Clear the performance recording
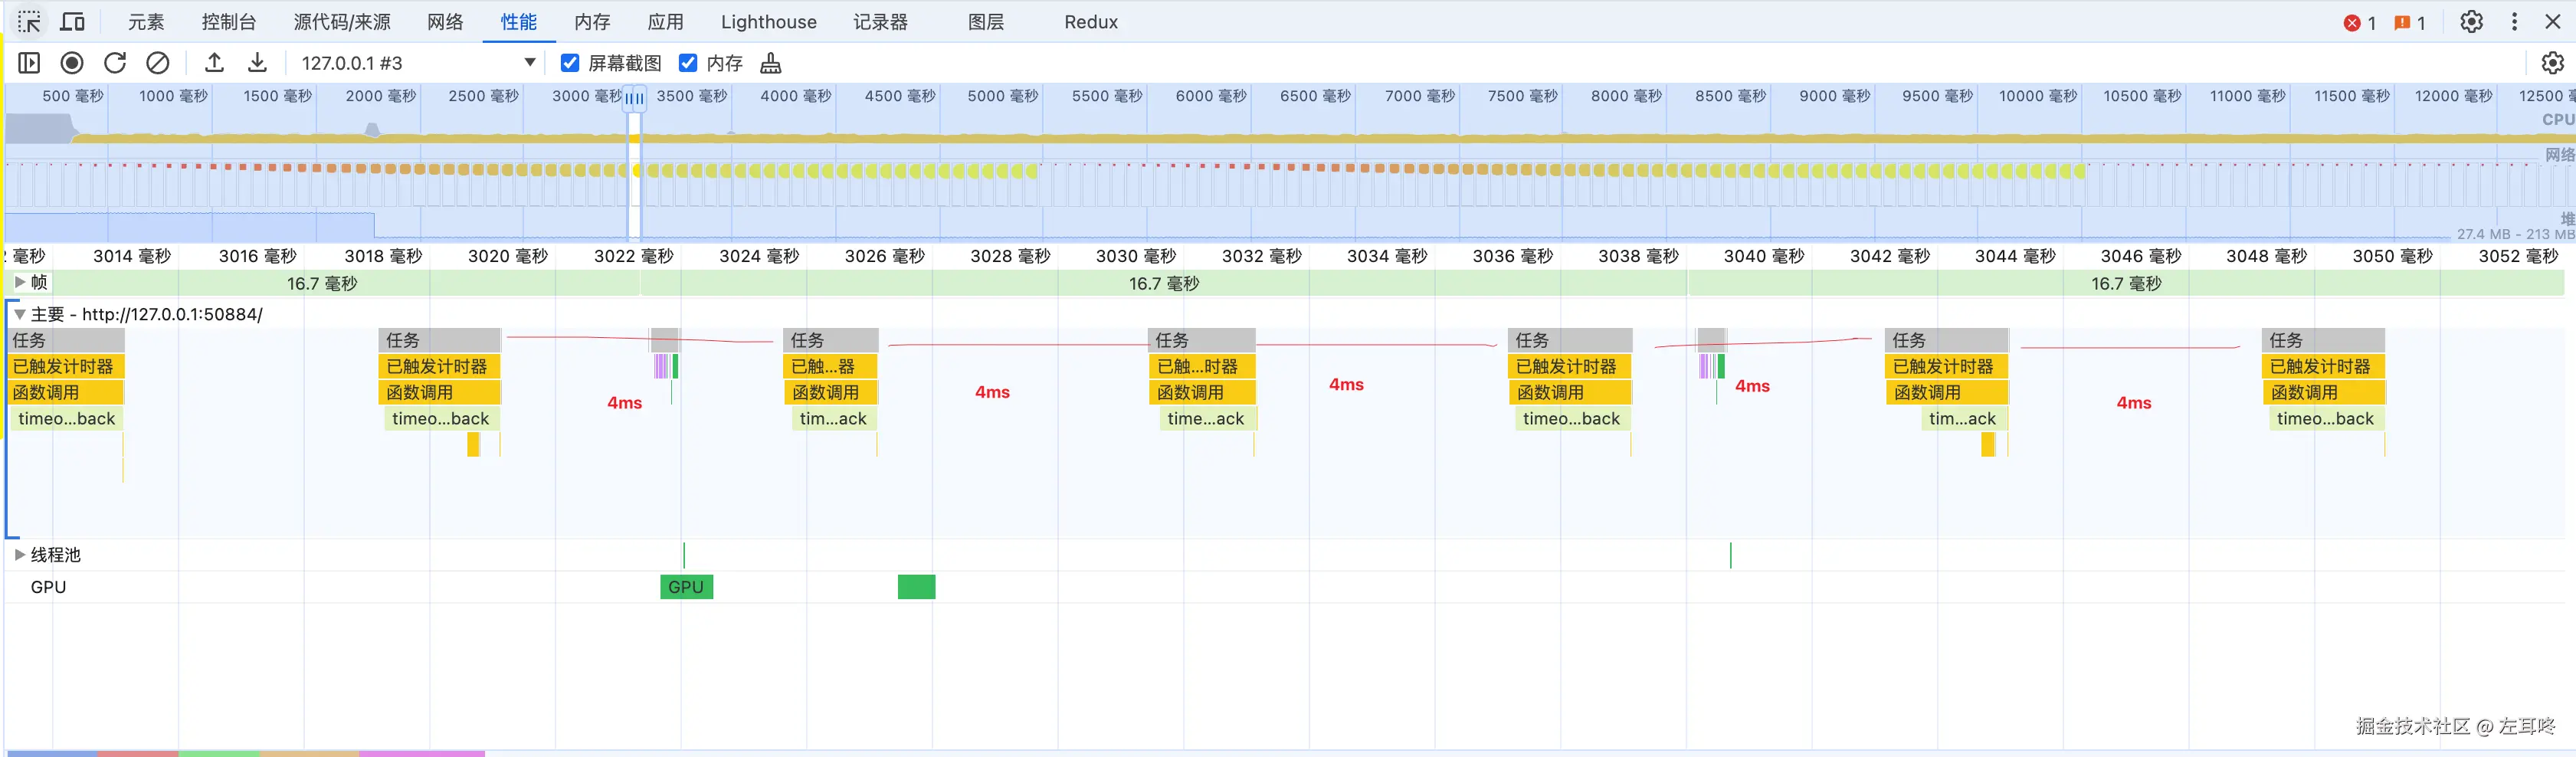Viewport: 2576px width, 757px height. pyautogui.click(x=158, y=63)
